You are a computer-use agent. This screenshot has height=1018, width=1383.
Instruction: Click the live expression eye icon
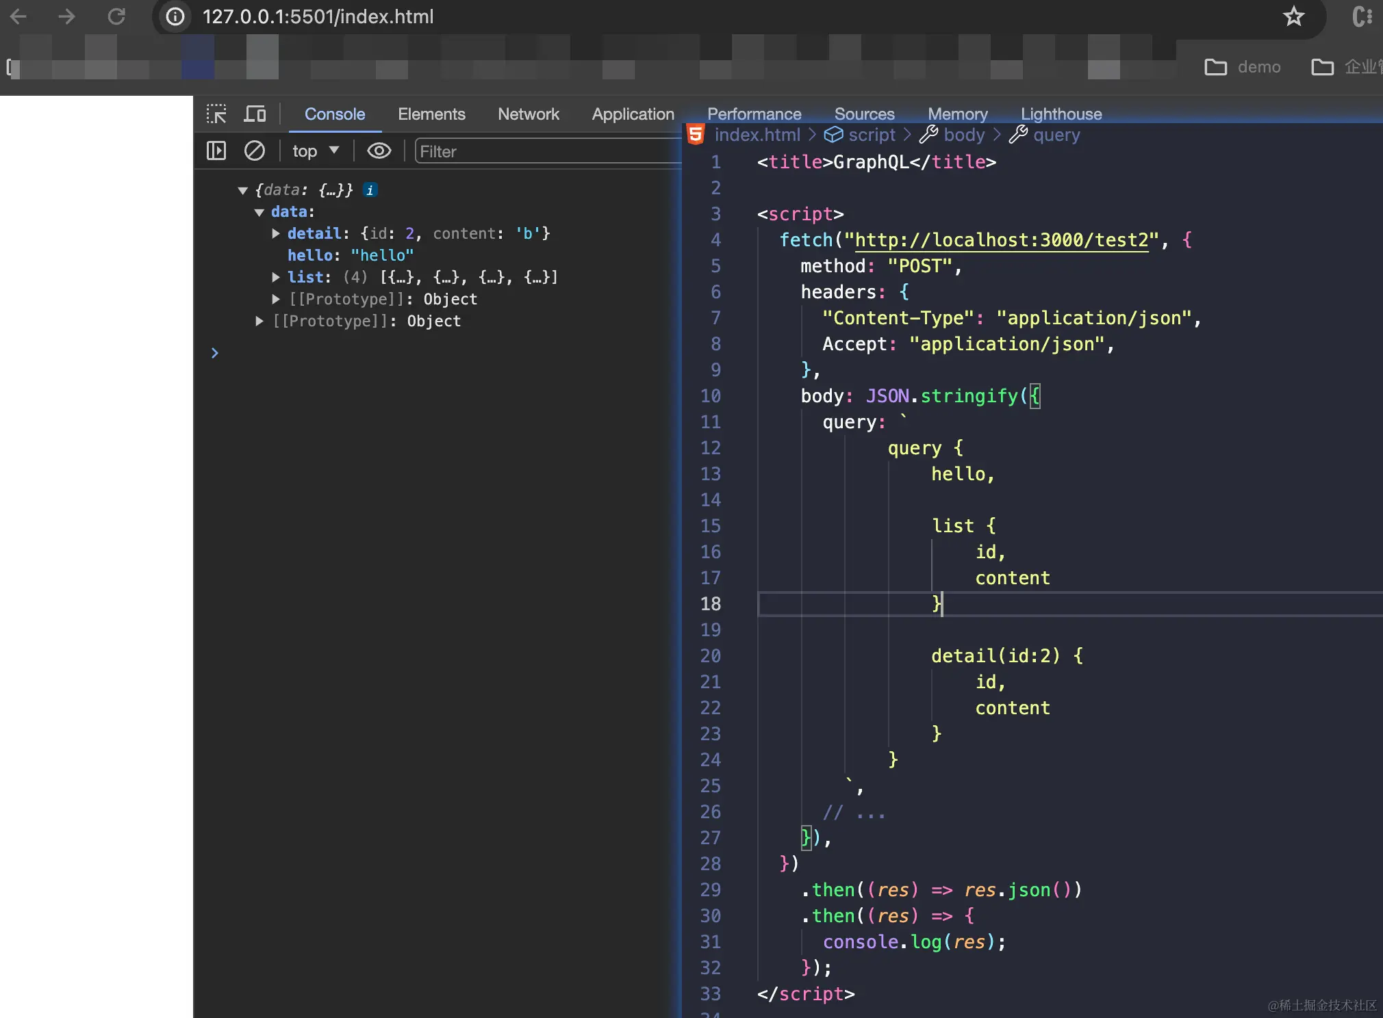click(379, 151)
